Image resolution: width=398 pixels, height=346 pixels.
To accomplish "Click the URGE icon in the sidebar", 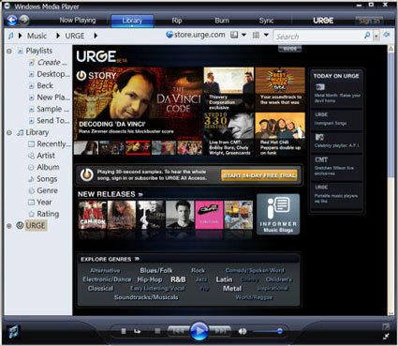I will [x=20, y=225].
